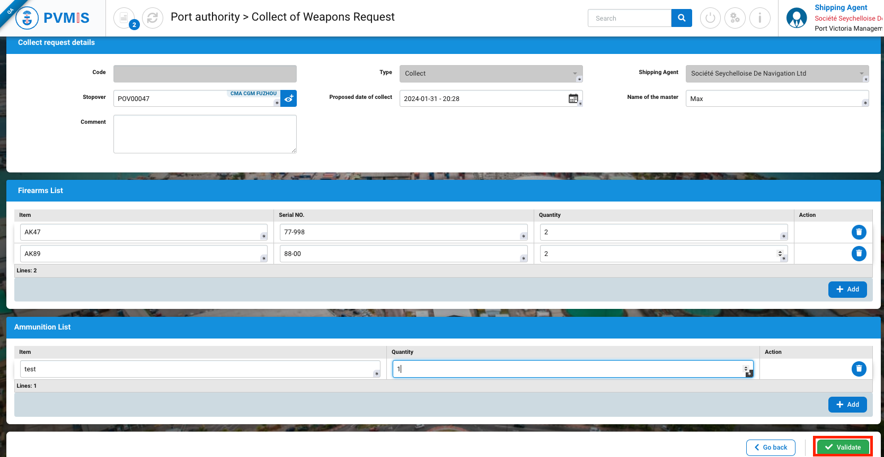Click the refresh icon in header
The height and width of the screenshot is (457, 884).
pyautogui.click(x=153, y=18)
